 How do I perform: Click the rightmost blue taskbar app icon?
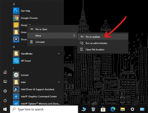(x=142, y=109)
